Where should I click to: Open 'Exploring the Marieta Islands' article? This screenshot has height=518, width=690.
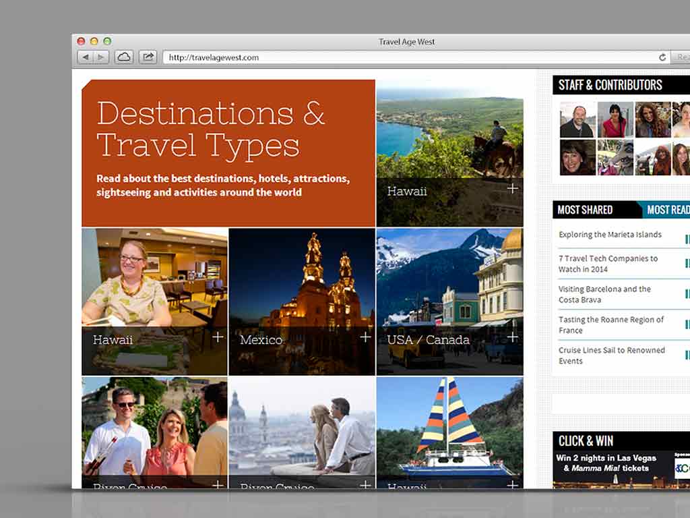click(x=610, y=234)
